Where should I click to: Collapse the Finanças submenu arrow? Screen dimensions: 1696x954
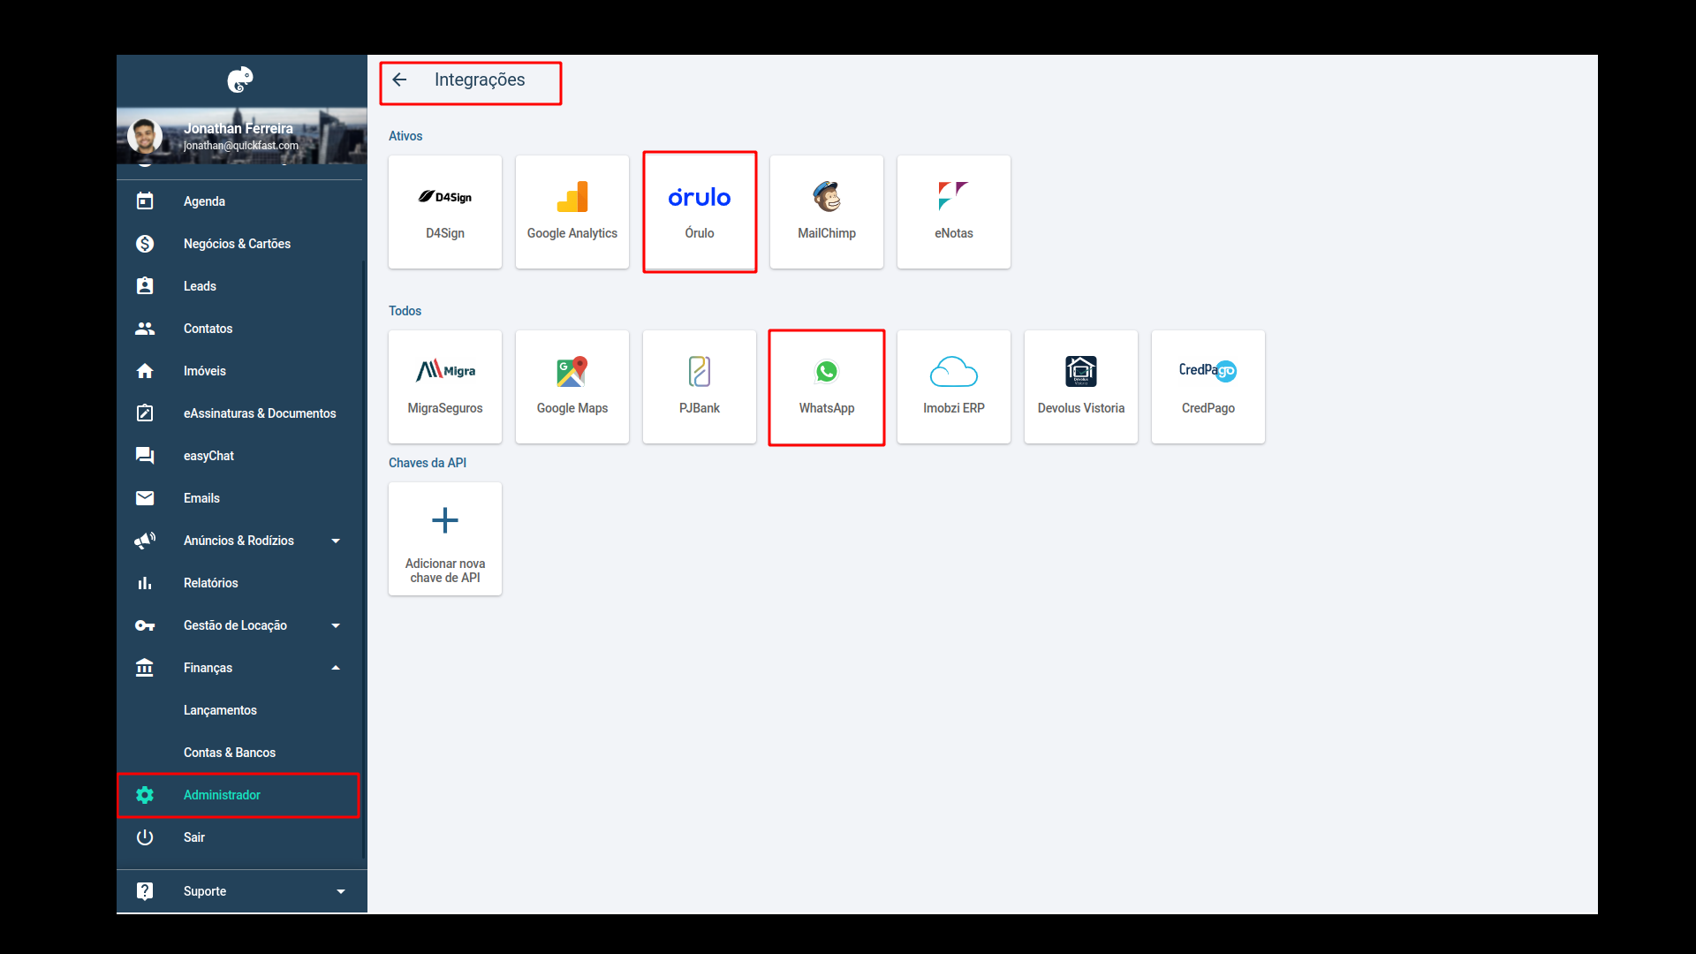[336, 668]
